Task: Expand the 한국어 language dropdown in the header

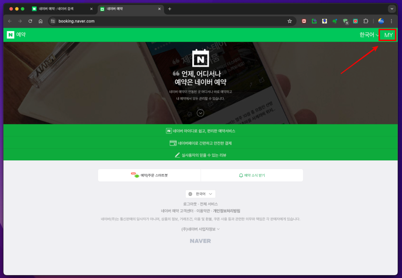Action: coord(369,35)
